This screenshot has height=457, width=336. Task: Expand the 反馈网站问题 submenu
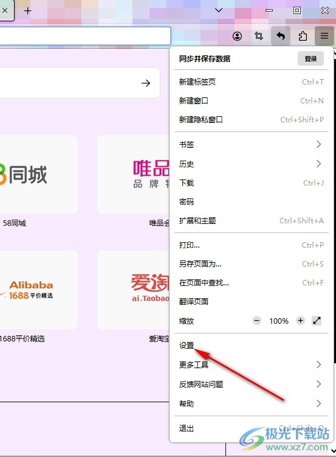pyautogui.click(x=252, y=384)
